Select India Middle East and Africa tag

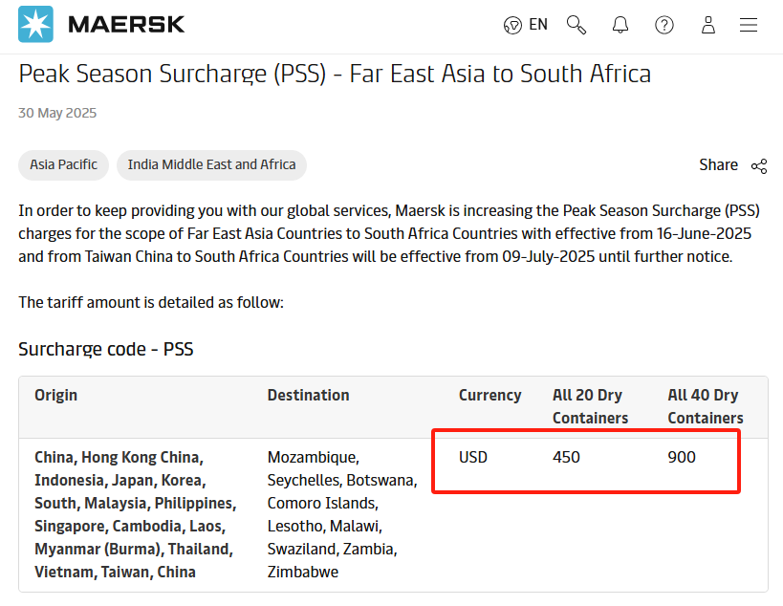[x=211, y=164]
